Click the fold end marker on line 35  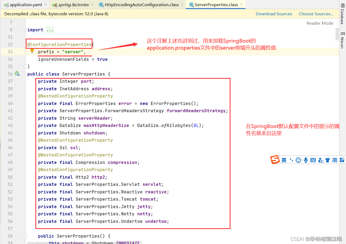click(25, 66)
